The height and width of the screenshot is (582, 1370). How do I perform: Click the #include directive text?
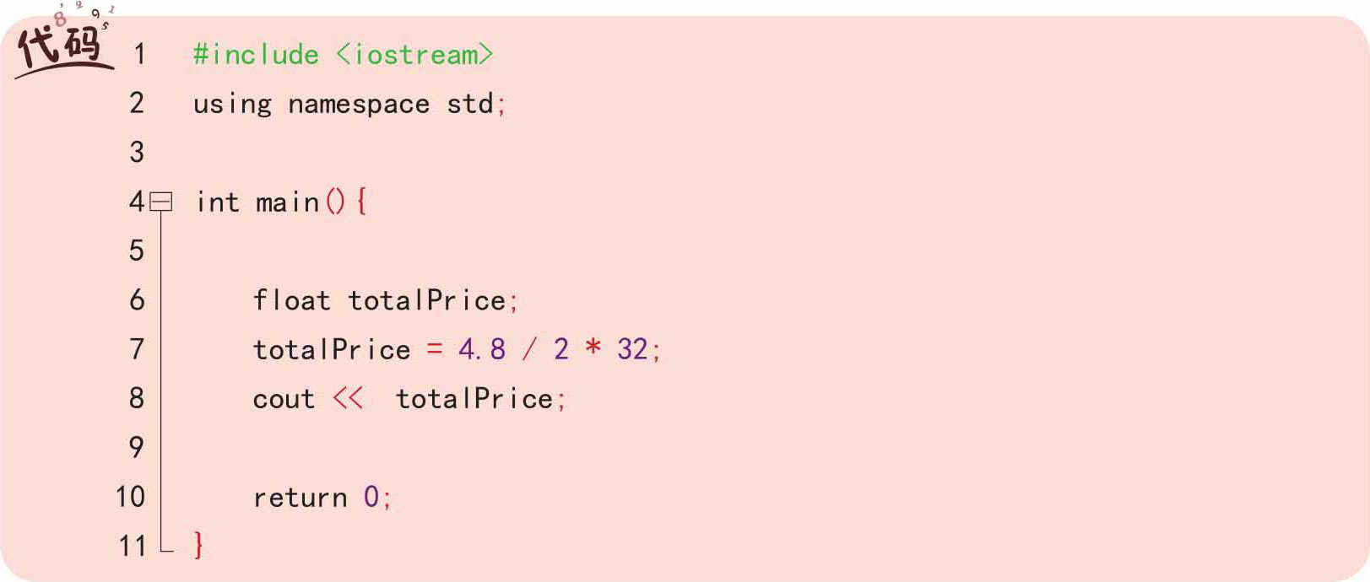(256, 55)
